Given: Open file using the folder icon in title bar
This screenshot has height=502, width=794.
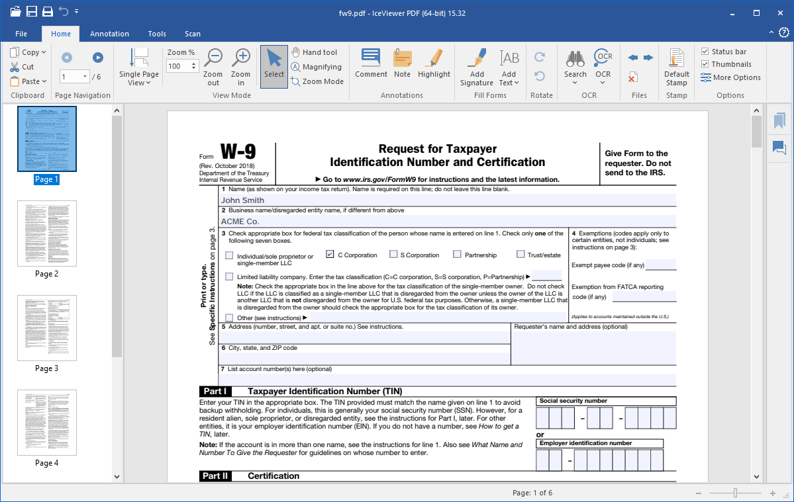Looking at the screenshot, I should pos(15,11).
